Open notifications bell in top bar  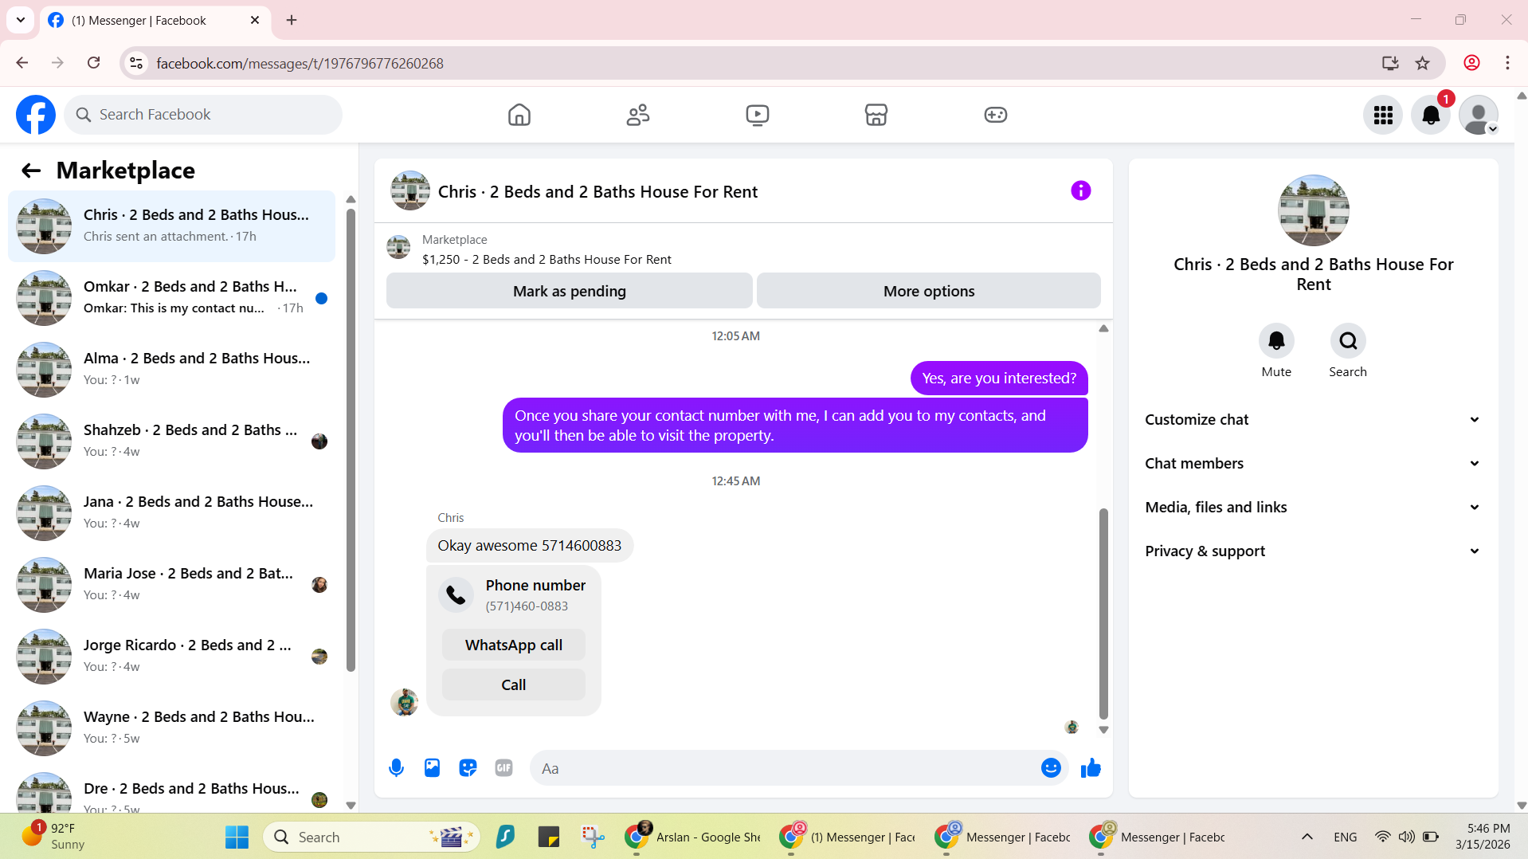tap(1431, 115)
